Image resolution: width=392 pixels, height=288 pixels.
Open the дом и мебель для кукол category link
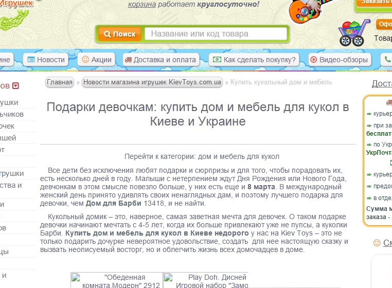239,156
